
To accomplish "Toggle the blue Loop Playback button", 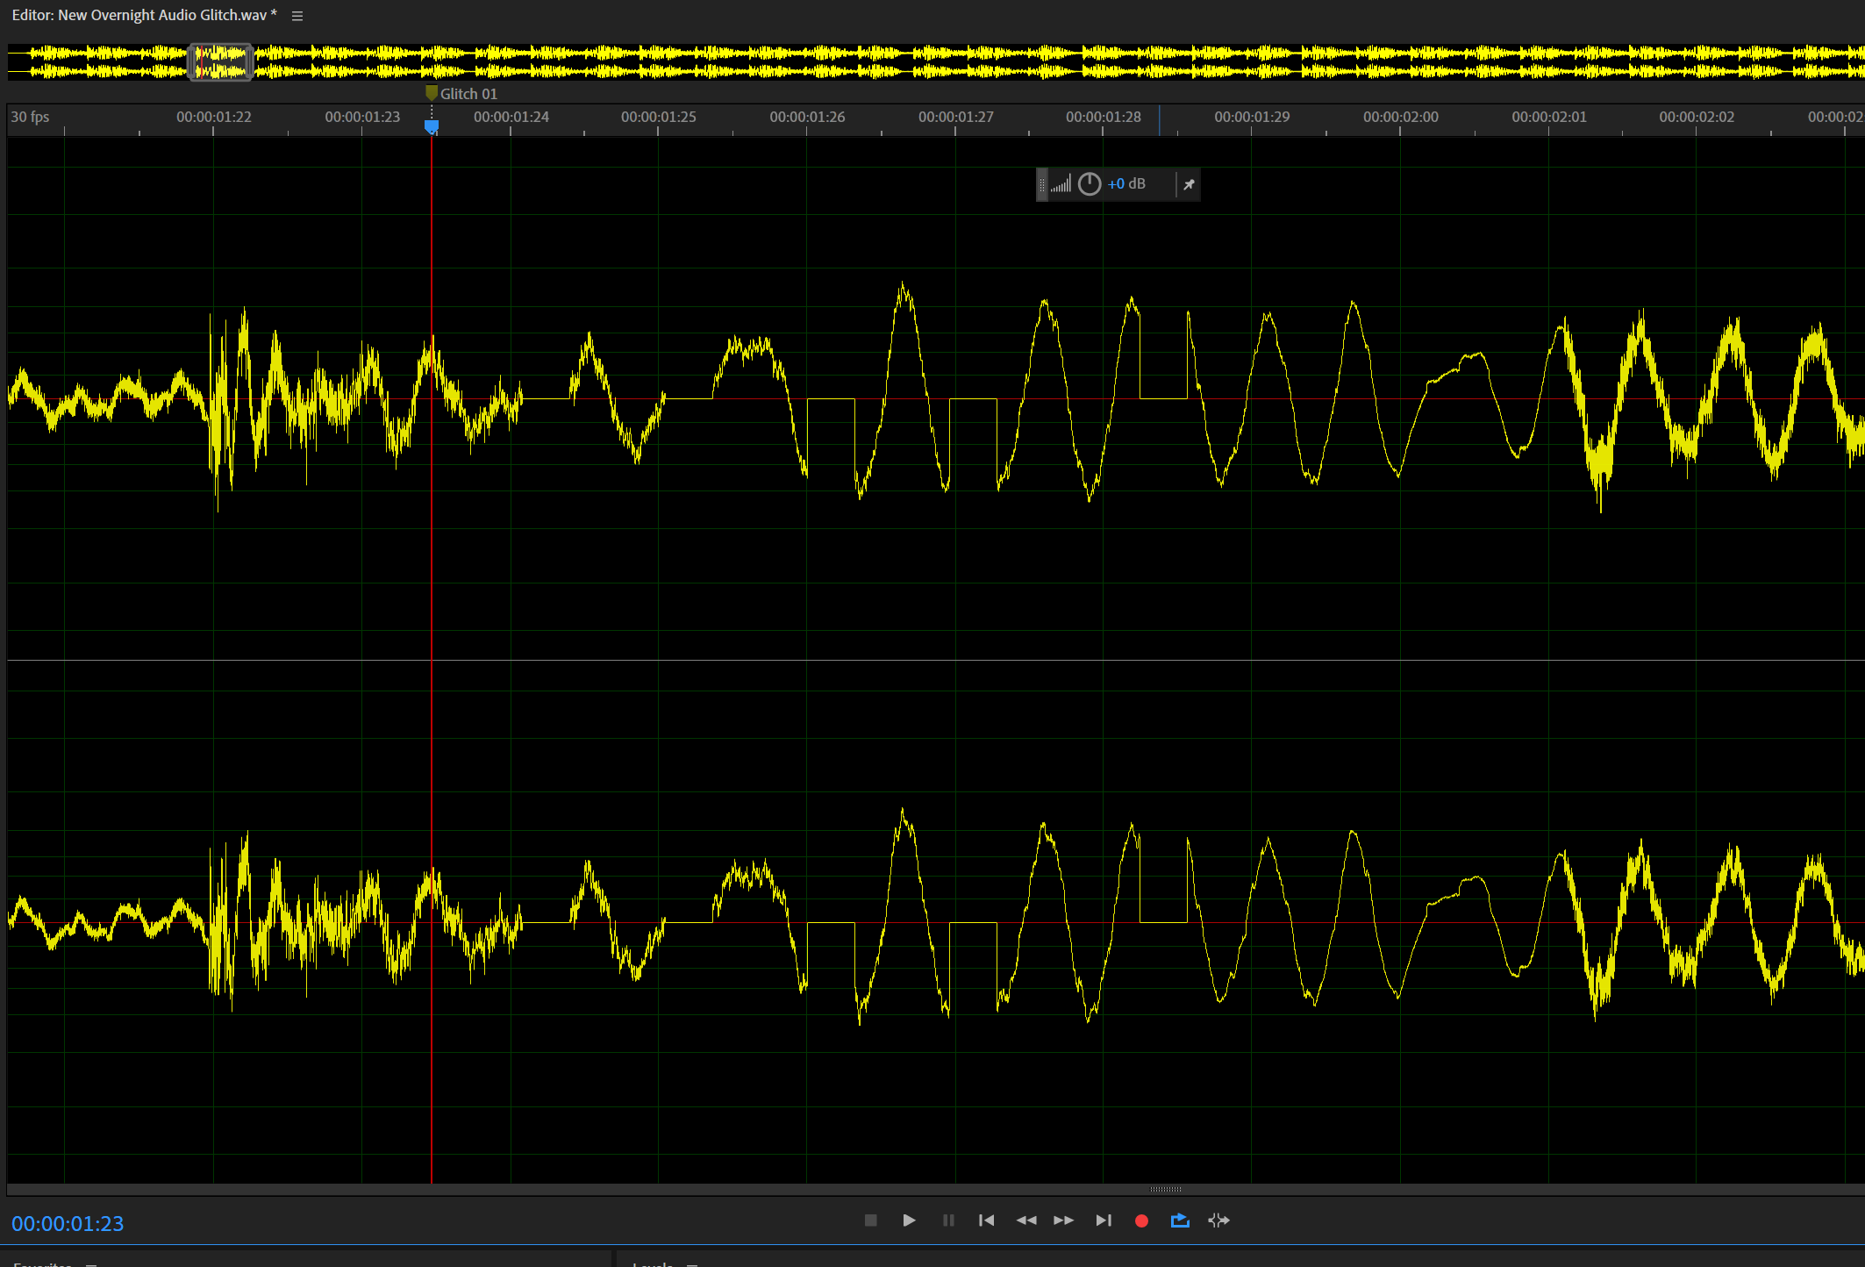I will [1180, 1220].
